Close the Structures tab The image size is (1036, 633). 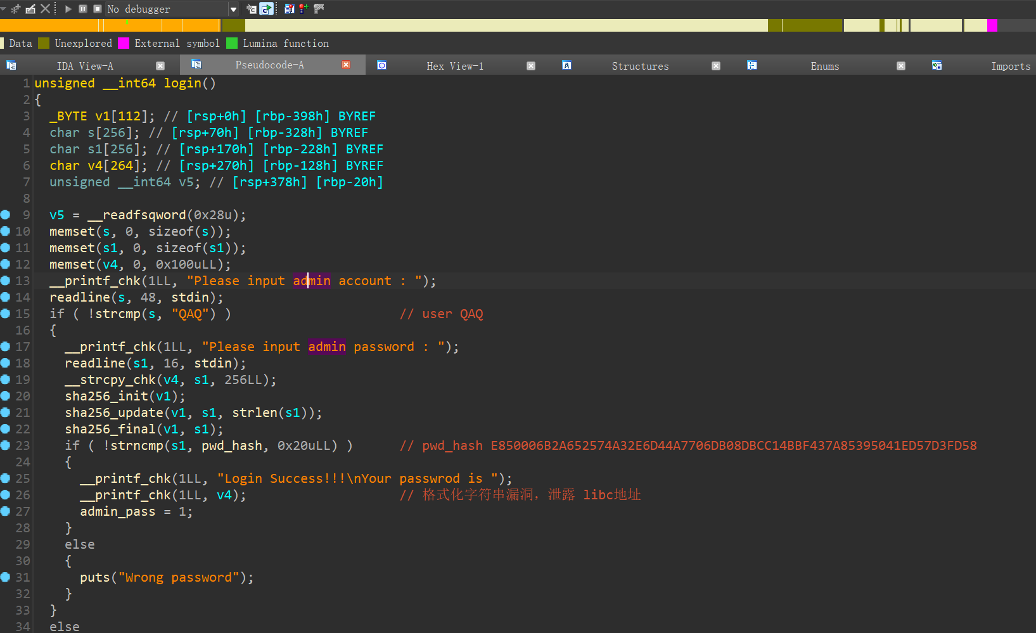(716, 66)
